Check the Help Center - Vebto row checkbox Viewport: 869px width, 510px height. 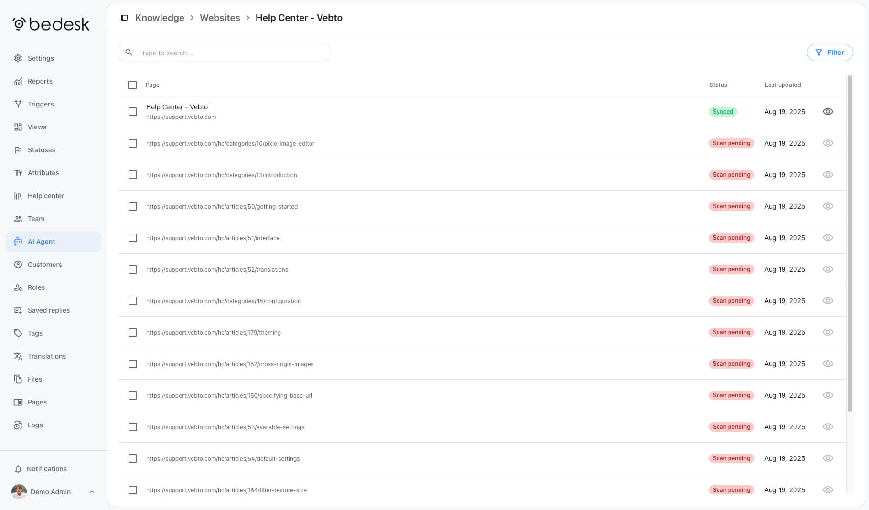pyautogui.click(x=133, y=112)
